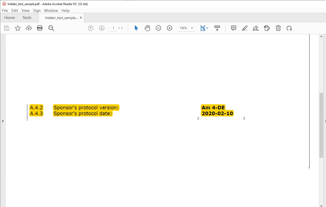The width and height of the screenshot is (326, 207).
Task: Zoom out of the document
Action: (158, 28)
